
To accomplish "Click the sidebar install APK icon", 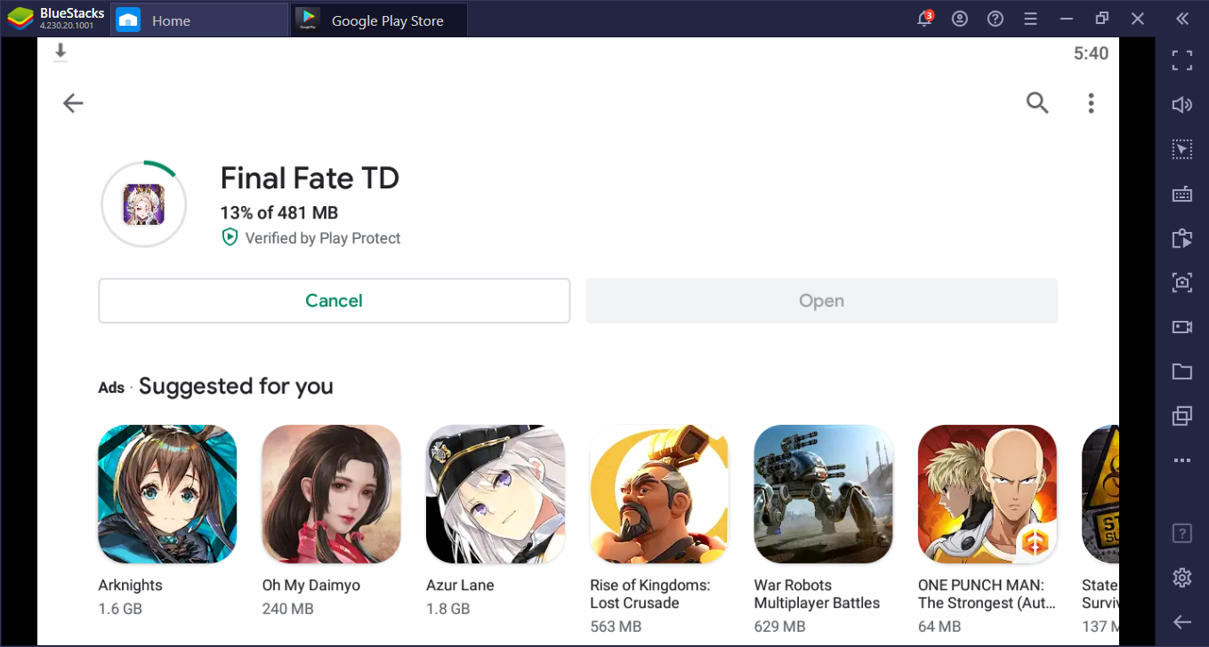I will pyautogui.click(x=1181, y=238).
